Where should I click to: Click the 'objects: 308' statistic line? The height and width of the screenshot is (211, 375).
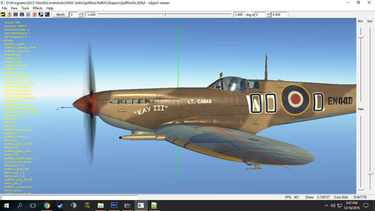click(12, 23)
